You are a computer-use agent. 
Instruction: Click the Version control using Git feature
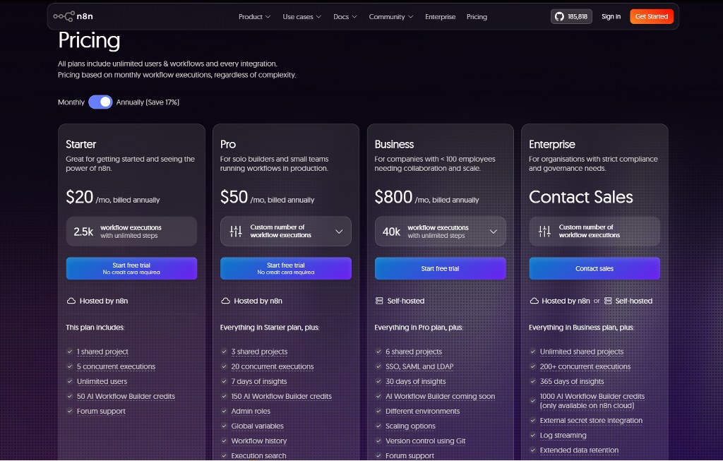click(x=426, y=441)
